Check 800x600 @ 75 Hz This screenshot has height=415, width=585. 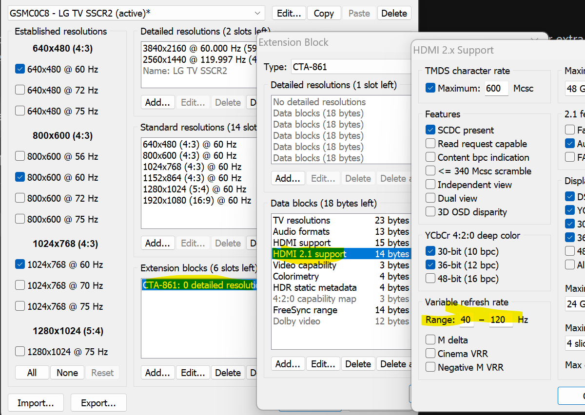pyautogui.click(x=20, y=219)
